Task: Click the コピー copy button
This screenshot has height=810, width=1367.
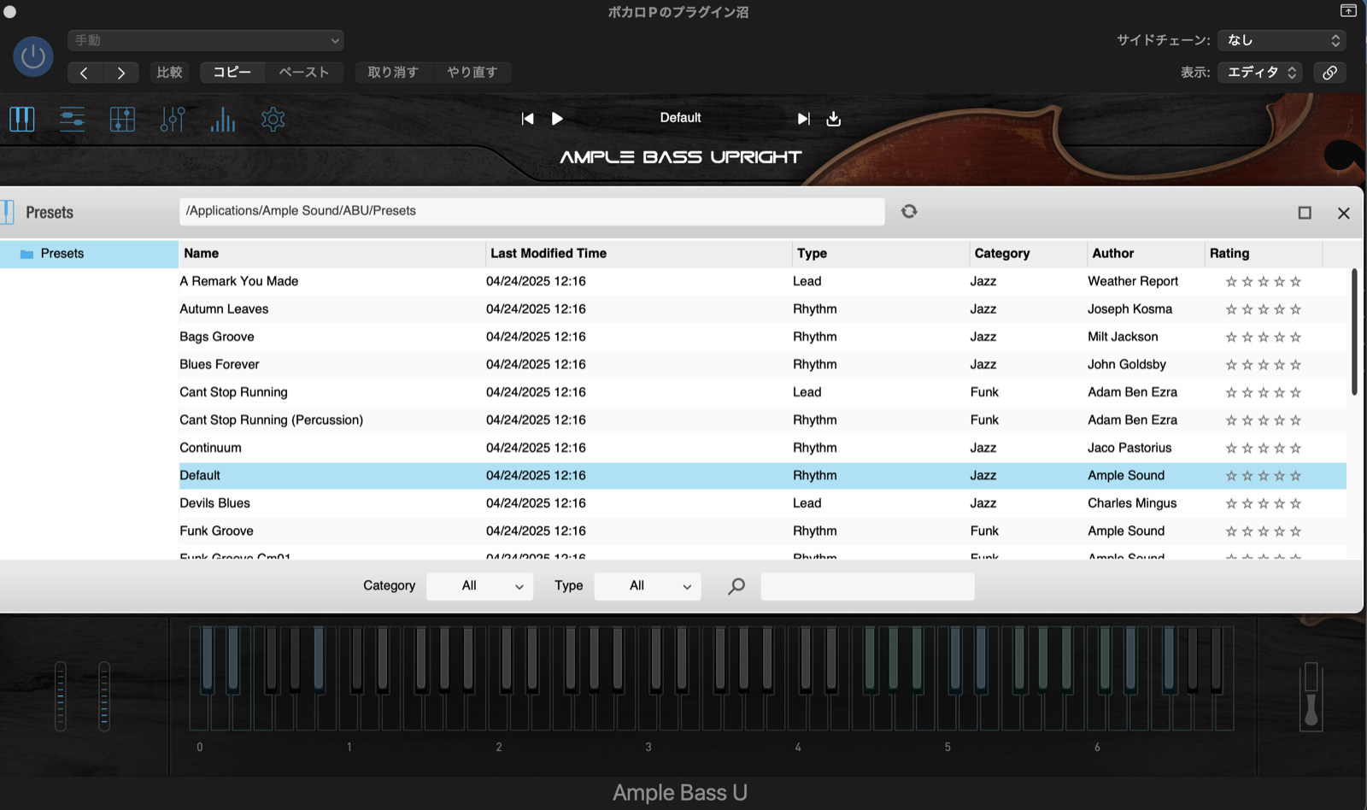Action: pos(232,73)
